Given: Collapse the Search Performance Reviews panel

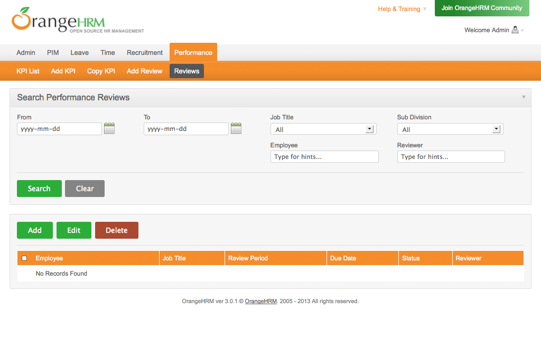Looking at the screenshot, I should point(524,97).
